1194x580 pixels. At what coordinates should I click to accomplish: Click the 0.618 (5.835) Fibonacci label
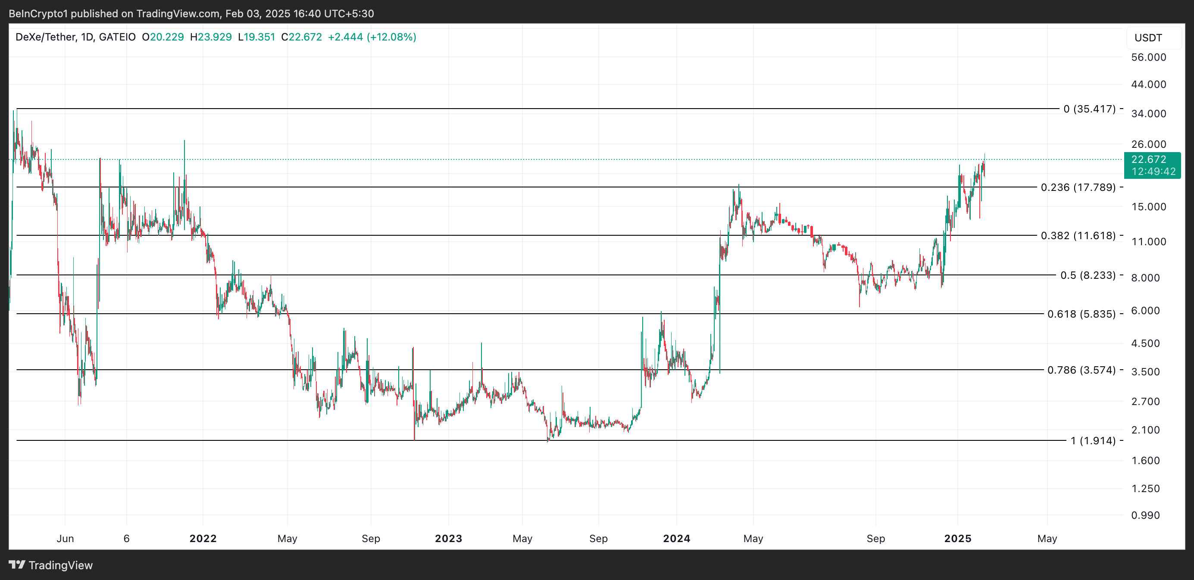[x=1081, y=314]
